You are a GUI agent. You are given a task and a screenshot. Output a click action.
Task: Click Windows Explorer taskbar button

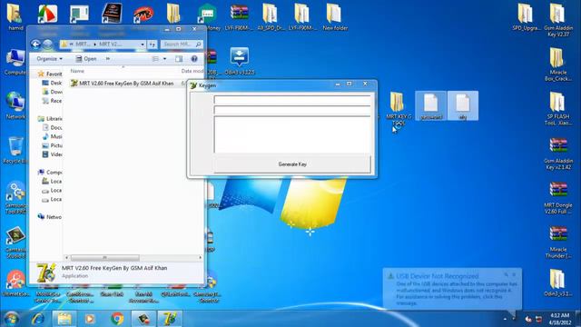[64, 319]
